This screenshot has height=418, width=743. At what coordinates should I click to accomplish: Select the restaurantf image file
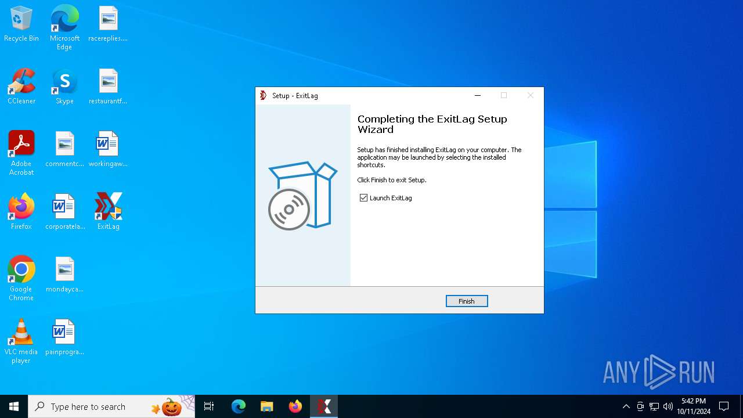pyautogui.click(x=108, y=87)
